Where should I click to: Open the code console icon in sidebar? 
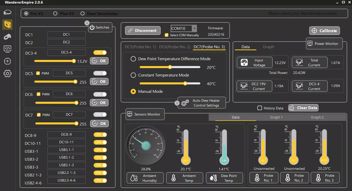point(7,48)
